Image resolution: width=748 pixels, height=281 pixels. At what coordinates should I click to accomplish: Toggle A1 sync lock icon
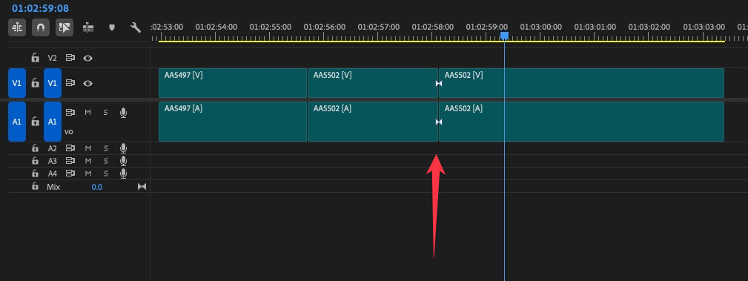coord(70,113)
